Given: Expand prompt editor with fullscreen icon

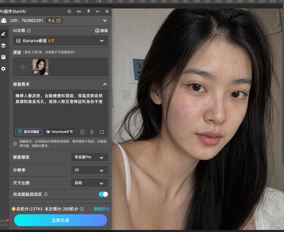Looking at the screenshot, I should tap(102, 132).
